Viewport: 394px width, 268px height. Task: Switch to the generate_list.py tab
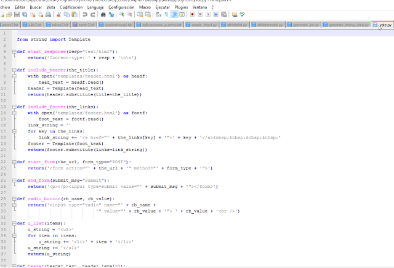pyautogui.click(x=304, y=25)
